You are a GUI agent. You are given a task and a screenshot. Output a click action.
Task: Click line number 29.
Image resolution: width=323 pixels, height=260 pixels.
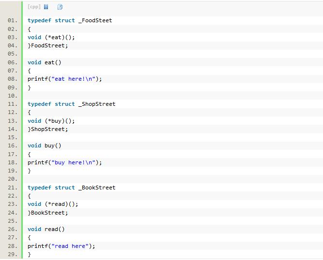coord(13,254)
